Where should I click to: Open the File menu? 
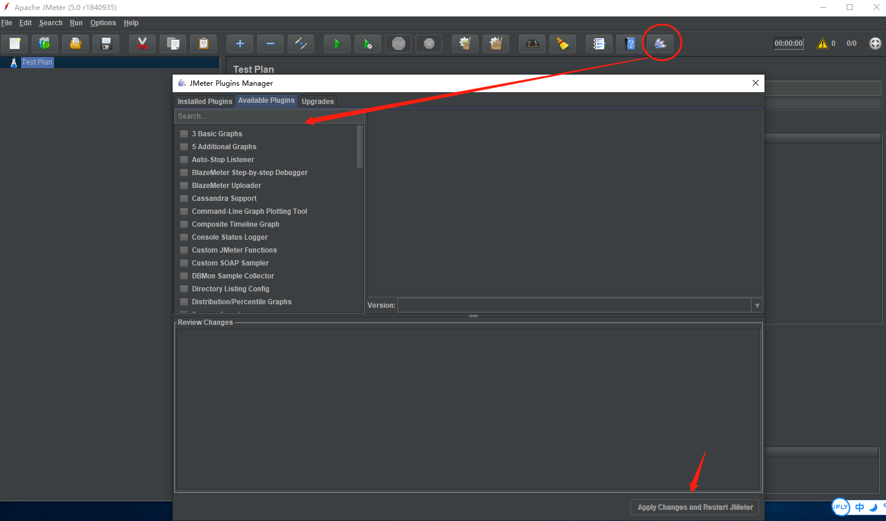point(6,23)
